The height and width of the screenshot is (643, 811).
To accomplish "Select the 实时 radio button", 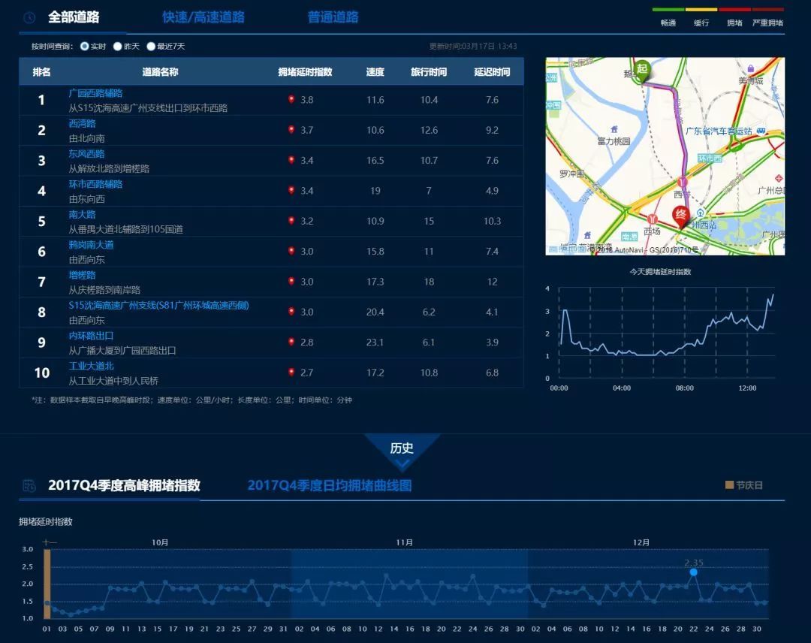I will 85,47.
